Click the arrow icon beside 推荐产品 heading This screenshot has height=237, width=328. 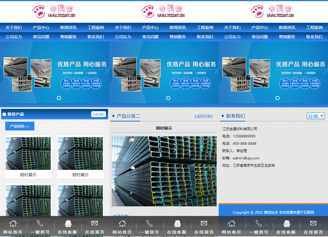click(x=4, y=114)
